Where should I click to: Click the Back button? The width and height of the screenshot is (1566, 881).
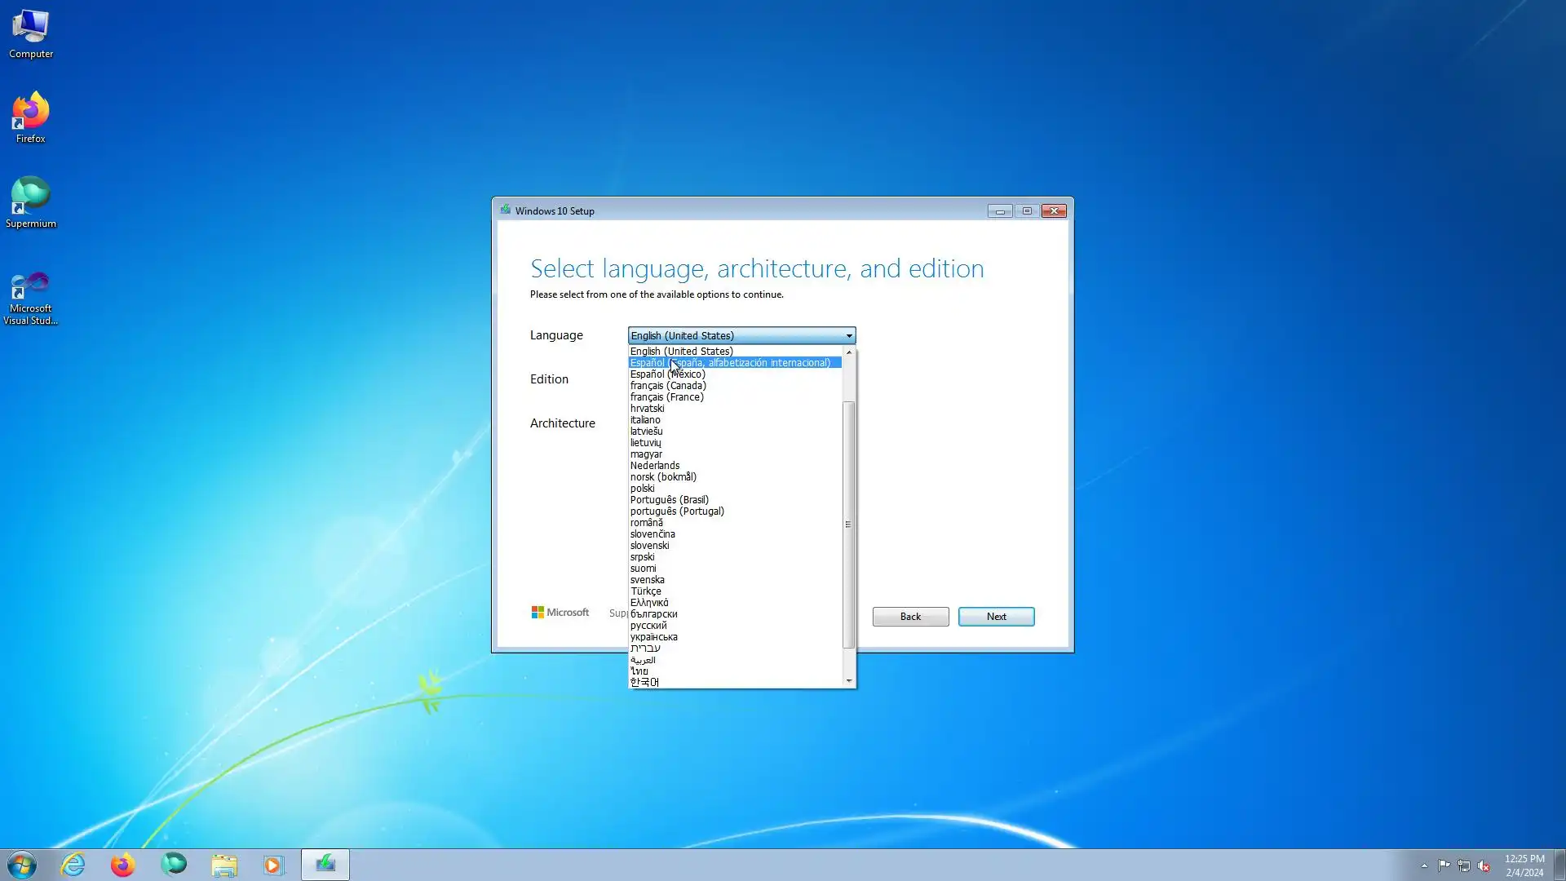[x=910, y=617]
